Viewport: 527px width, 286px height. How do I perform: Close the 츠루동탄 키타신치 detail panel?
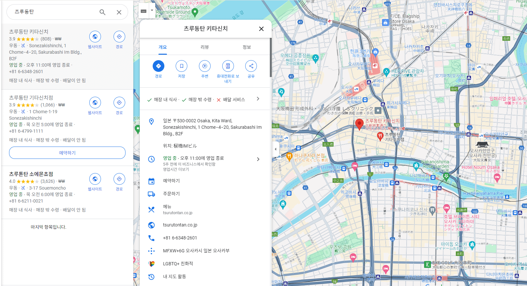[x=261, y=29]
